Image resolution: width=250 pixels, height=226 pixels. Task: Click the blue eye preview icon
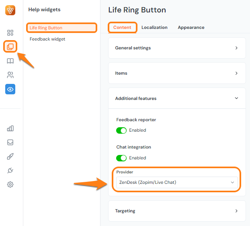(10, 89)
